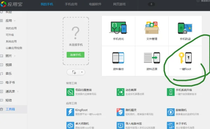This screenshot has height=129, width=210.
Task: Expand the 照片 sidebar arrow
Action: 15,56
